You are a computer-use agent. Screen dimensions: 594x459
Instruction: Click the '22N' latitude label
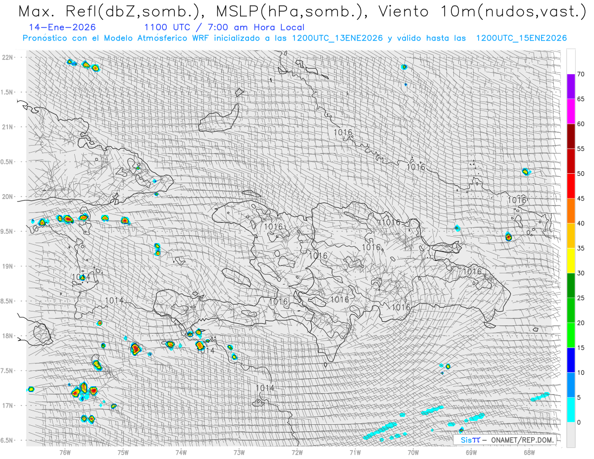pos(8,57)
